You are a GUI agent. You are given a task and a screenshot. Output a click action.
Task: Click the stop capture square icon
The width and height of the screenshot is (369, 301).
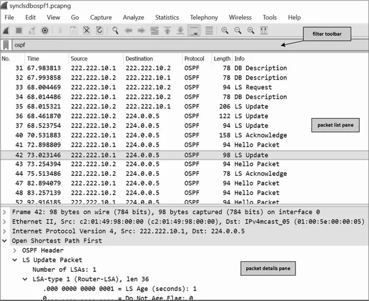tap(19, 31)
